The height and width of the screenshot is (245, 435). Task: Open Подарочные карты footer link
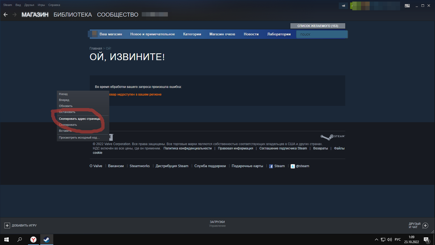(x=247, y=166)
